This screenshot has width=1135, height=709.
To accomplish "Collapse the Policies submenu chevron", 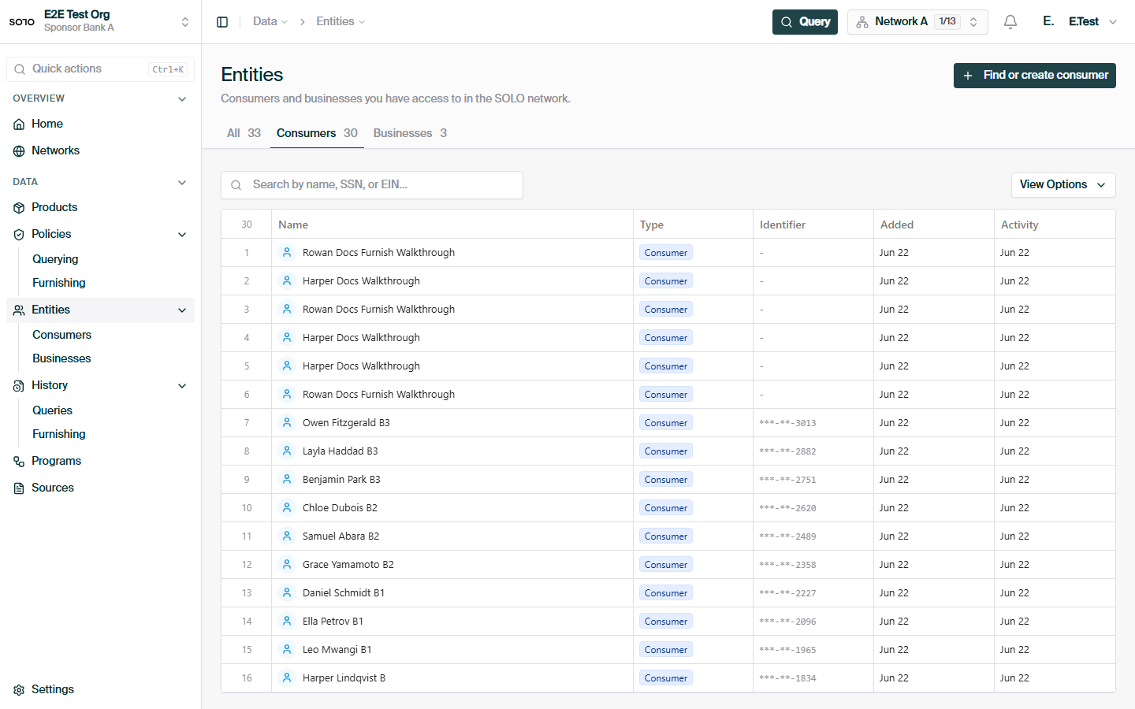I will 182,235.
